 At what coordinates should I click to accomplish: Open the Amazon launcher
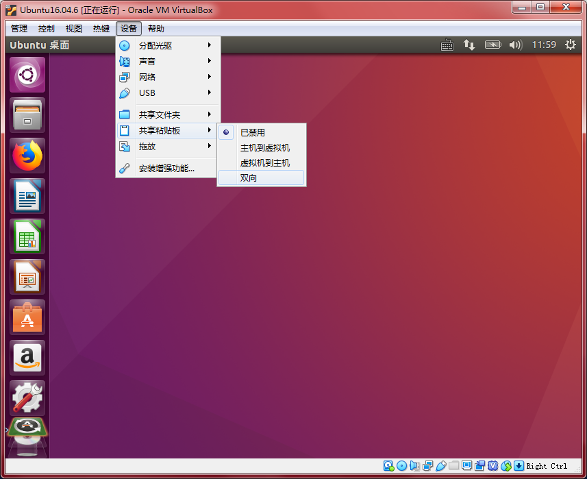(27, 358)
